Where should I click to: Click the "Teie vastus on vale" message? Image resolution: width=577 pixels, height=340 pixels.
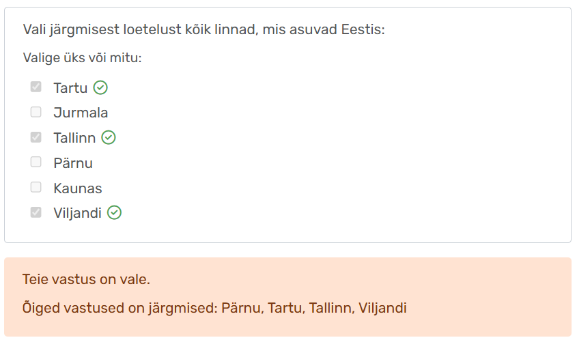pos(86,279)
